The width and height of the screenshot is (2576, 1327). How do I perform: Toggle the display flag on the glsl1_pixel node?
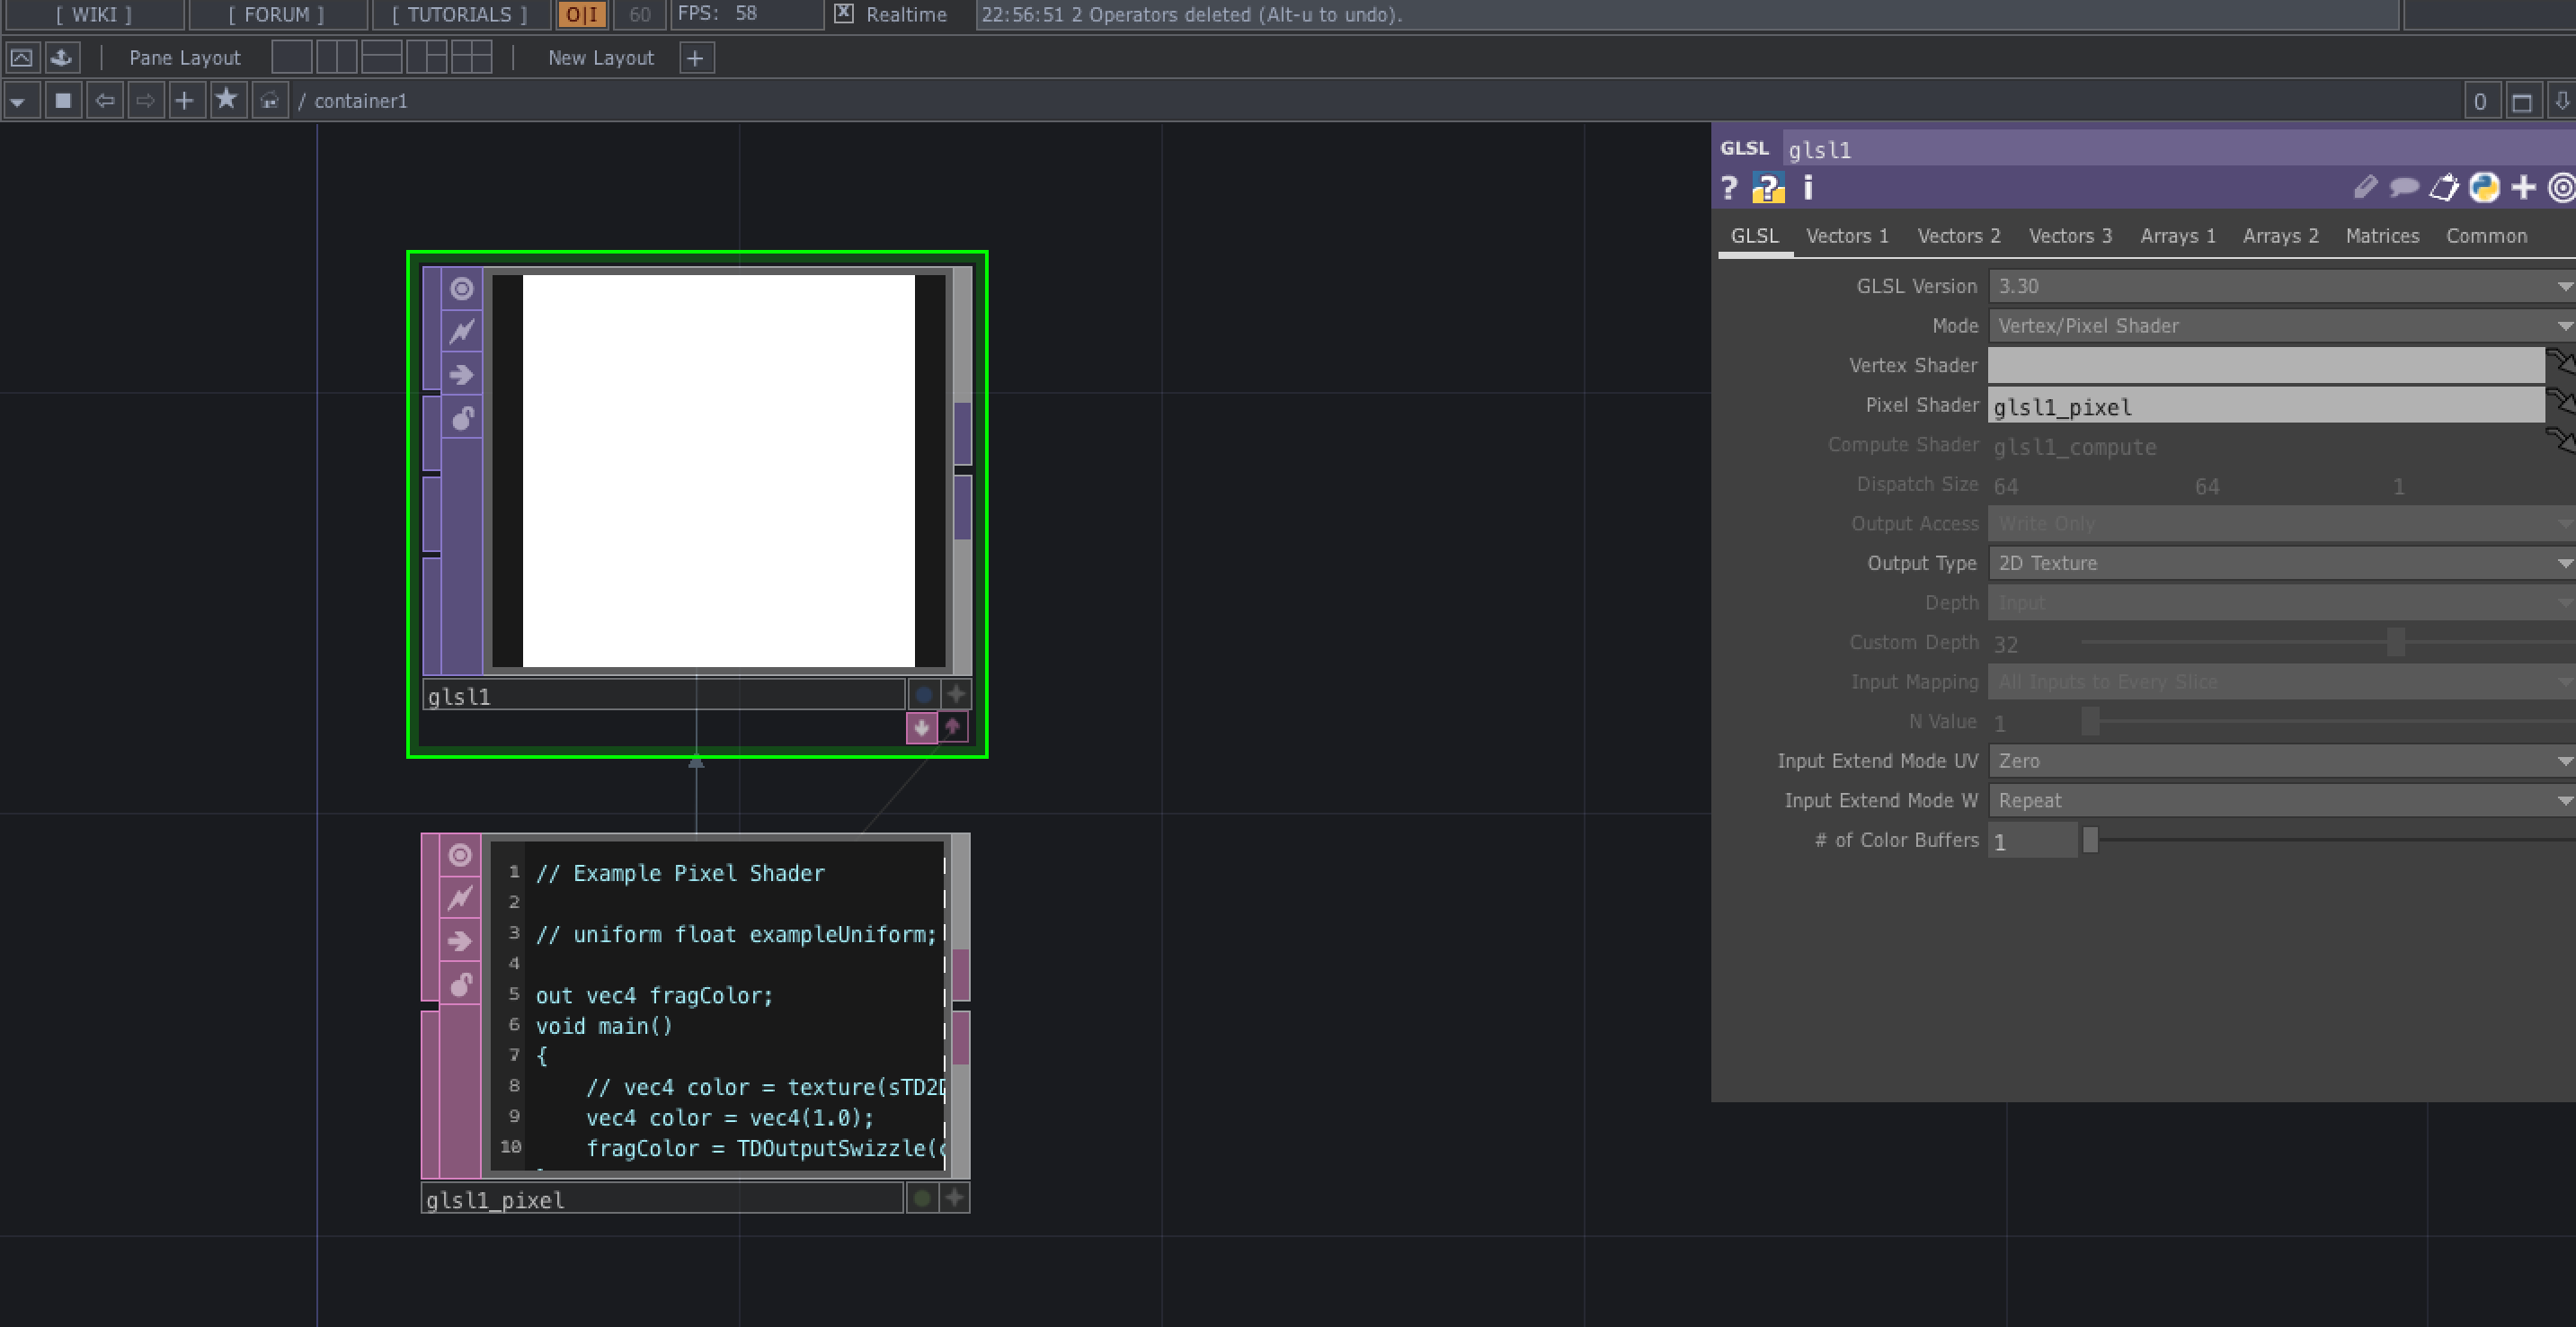click(x=920, y=1197)
